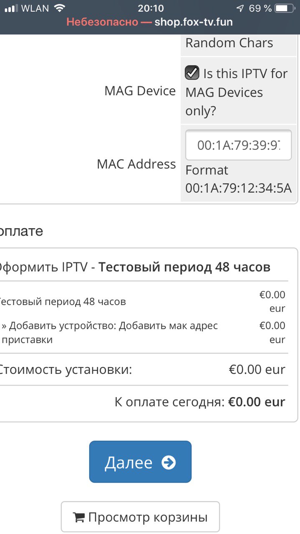Click the К оплате сегодня total amount
The width and height of the screenshot is (300, 534).
(257, 402)
